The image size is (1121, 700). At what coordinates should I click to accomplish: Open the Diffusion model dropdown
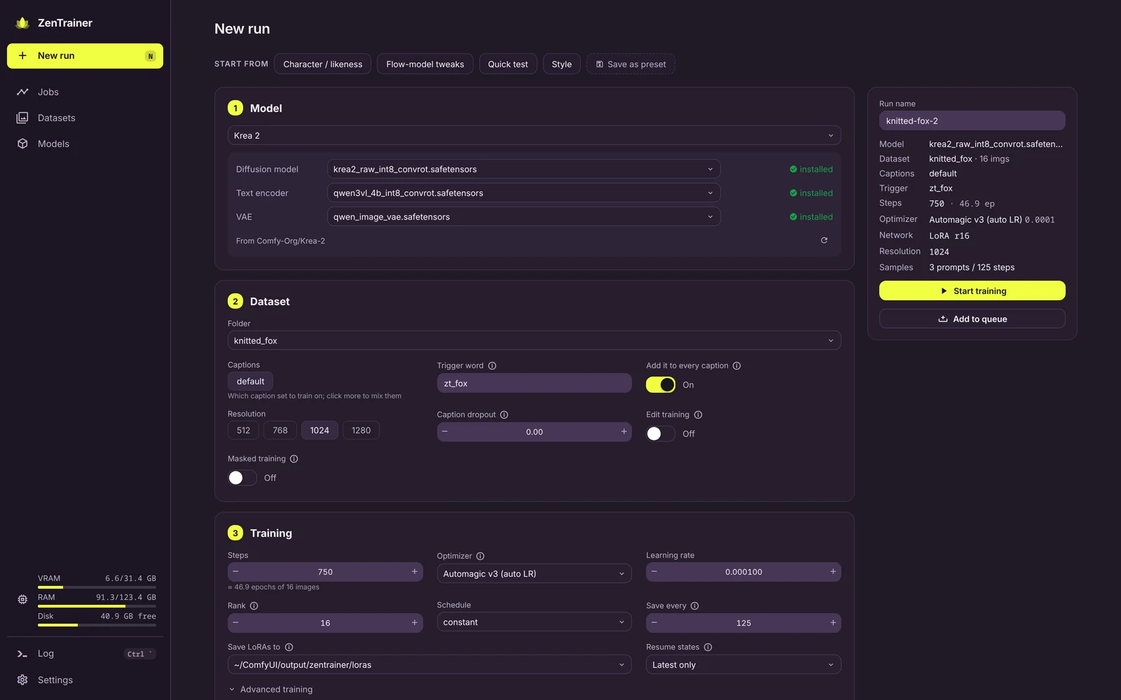pos(523,169)
